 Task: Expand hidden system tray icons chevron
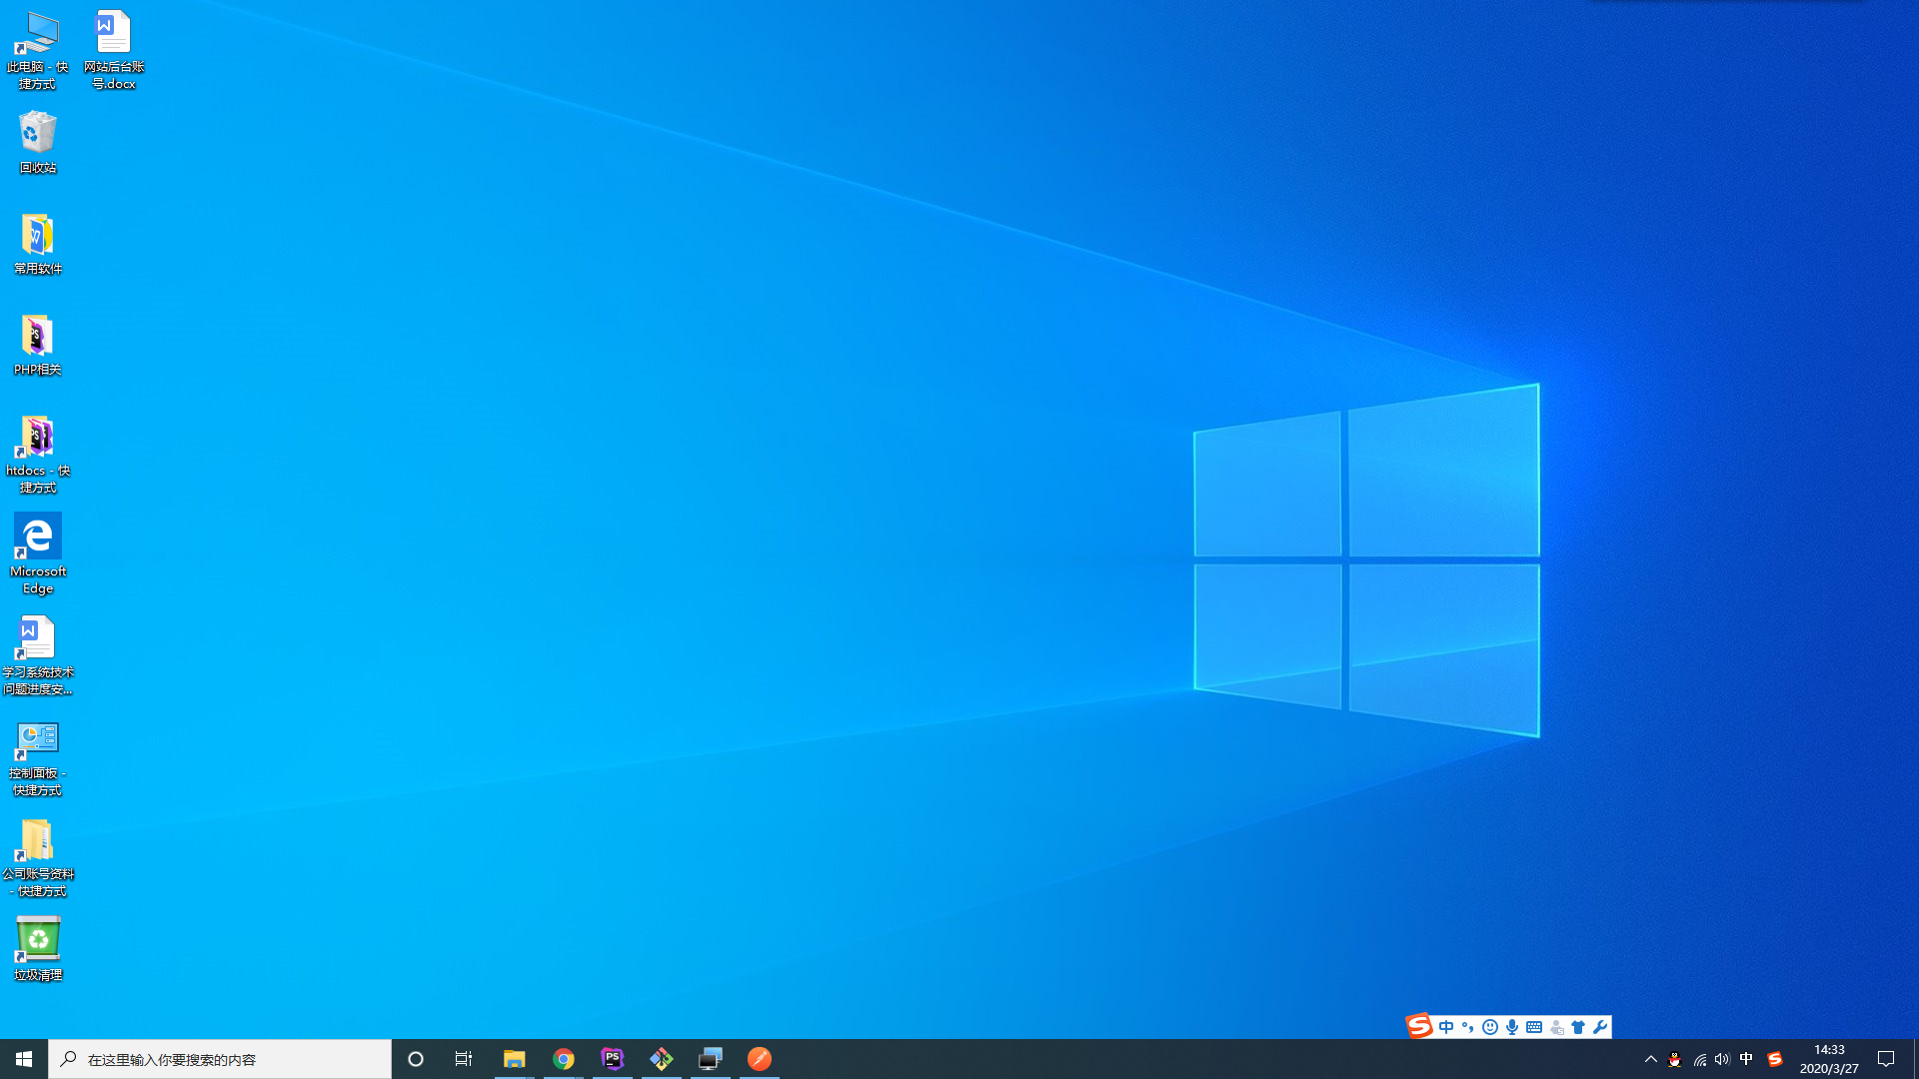(1651, 1059)
